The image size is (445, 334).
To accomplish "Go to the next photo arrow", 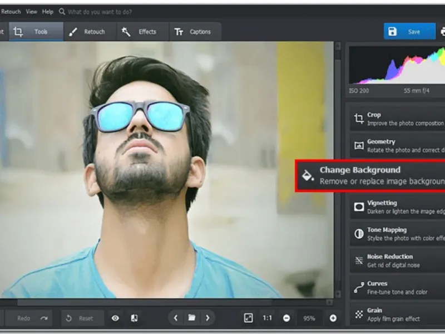I will (207, 318).
